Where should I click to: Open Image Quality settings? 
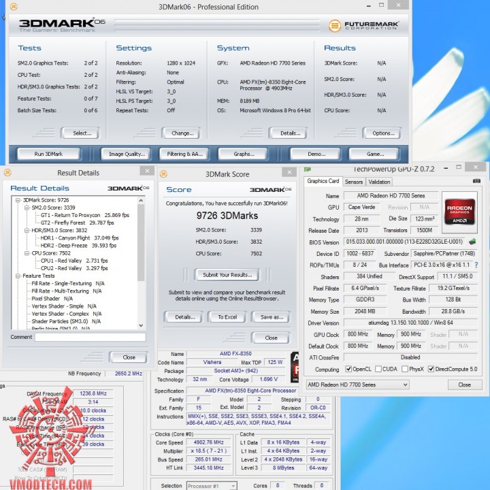[x=127, y=154]
